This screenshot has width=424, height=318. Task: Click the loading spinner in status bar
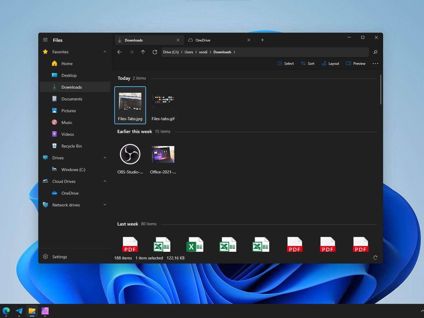375,258
